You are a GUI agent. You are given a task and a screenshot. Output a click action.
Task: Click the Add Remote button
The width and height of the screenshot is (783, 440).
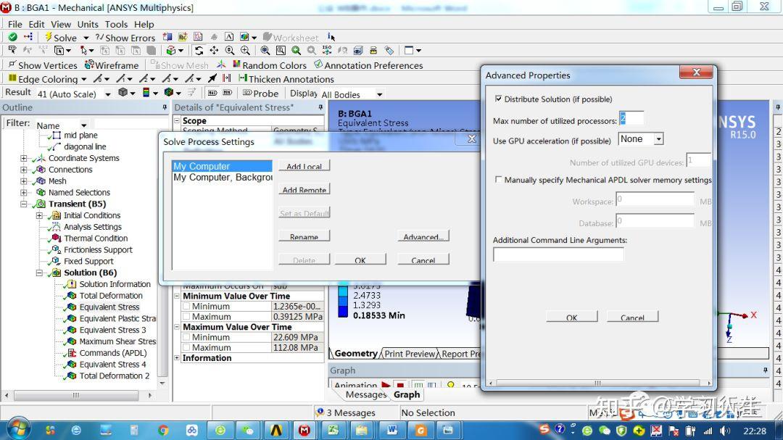304,189
